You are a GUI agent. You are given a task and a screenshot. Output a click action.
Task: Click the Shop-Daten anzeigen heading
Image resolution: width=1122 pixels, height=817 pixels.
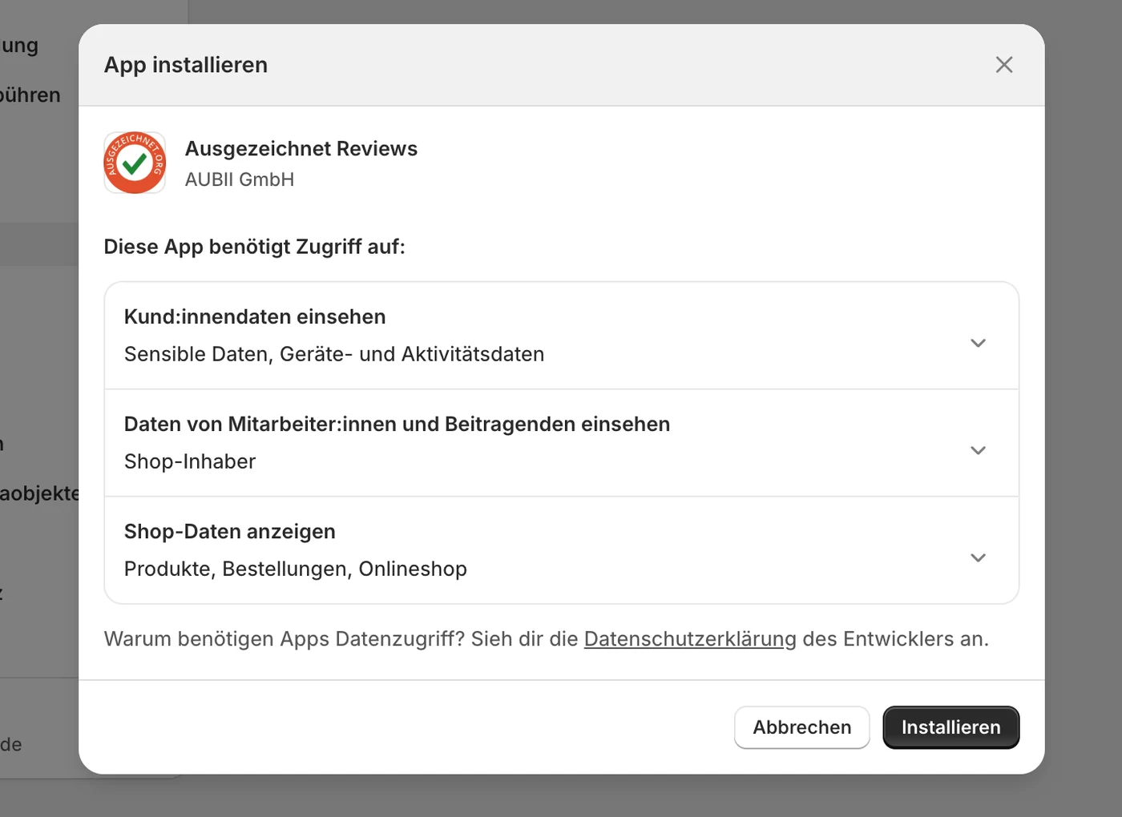[230, 532]
